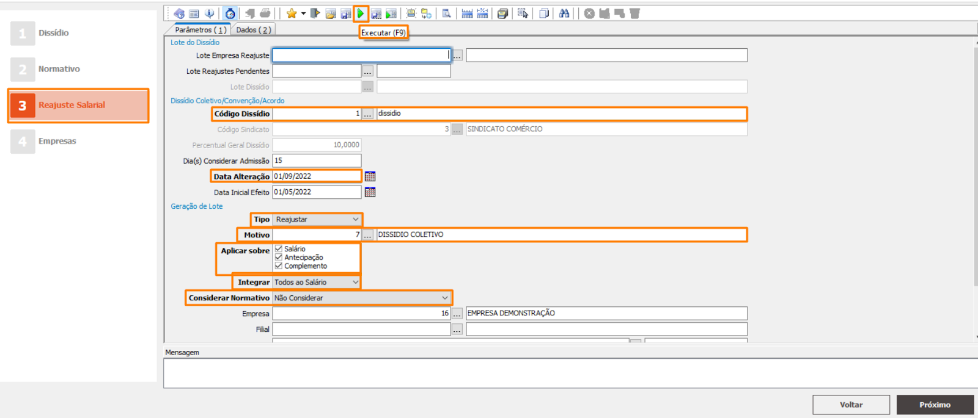
Task: Open lookup button beside Lote Reajustes Pendentes
Action: point(367,71)
